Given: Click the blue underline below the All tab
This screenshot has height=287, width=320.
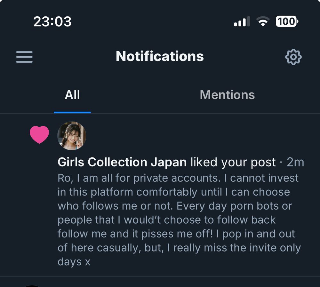Looking at the screenshot, I should [x=72, y=112].
